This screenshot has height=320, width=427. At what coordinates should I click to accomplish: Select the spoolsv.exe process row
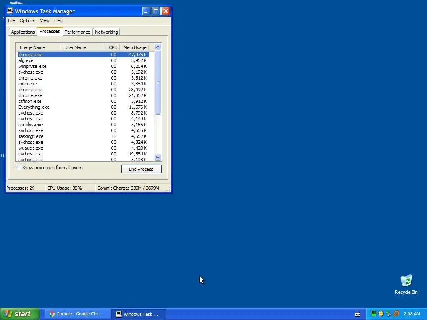click(83, 125)
